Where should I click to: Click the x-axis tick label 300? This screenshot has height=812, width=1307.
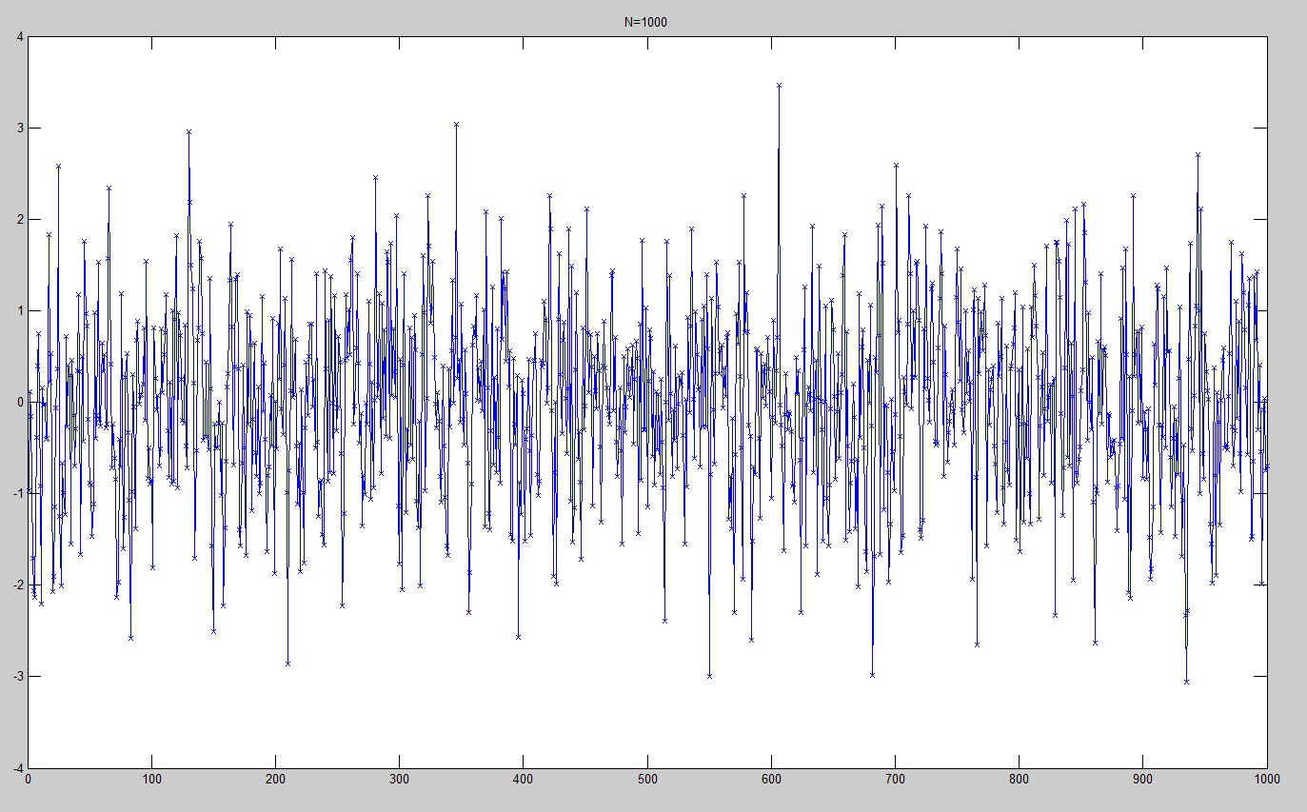[399, 778]
